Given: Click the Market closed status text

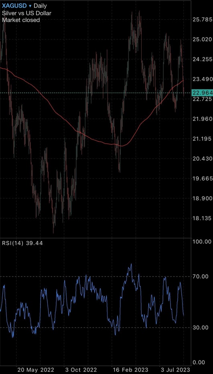Looking at the screenshot, I should [x=21, y=20].
